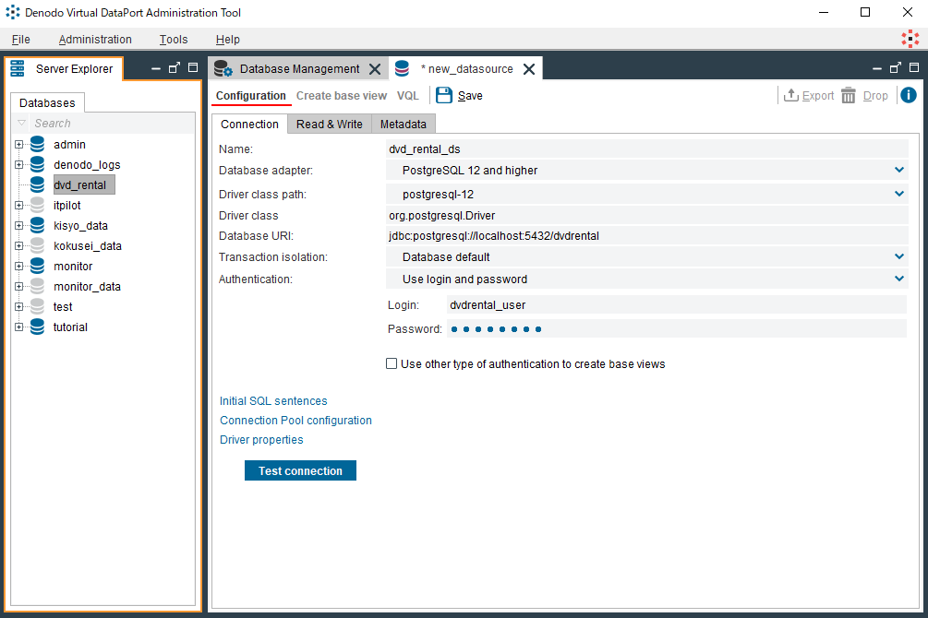Image resolution: width=928 pixels, height=618 pixels.
Task: Expand the tutorial database node
Action: (x=19, y=327)
